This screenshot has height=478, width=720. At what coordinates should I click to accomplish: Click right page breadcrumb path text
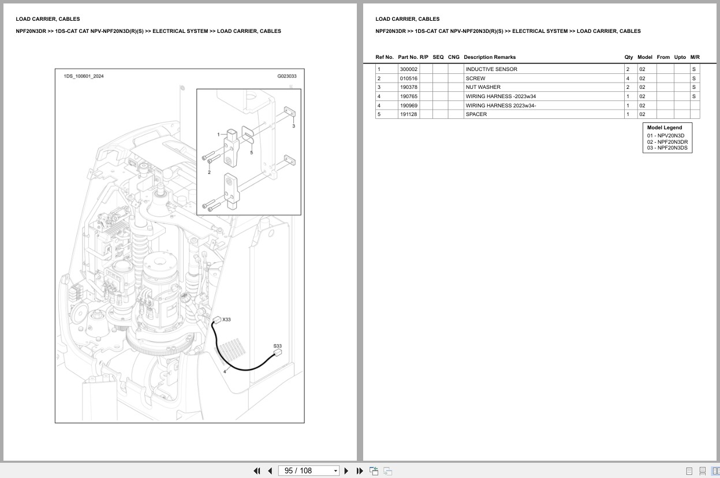pyautogui.click(x=508, y=31)
